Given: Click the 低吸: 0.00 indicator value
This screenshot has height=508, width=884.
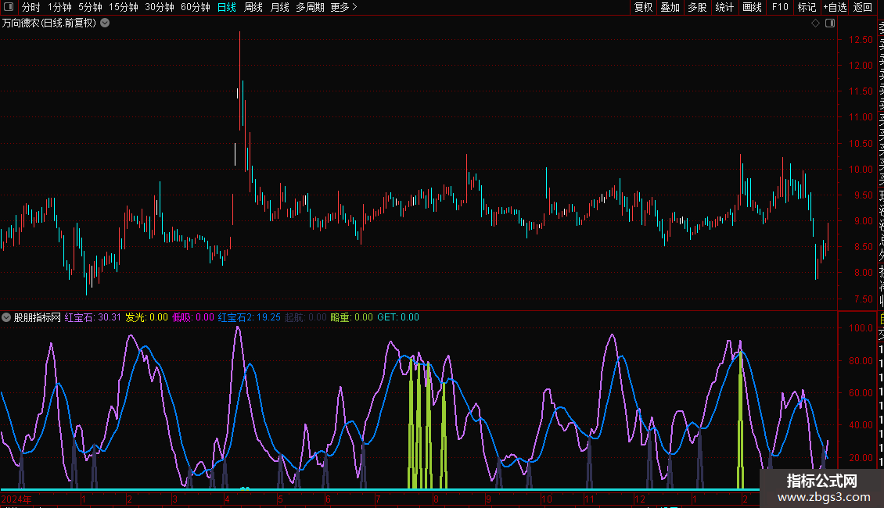Looking at the screenshot, I should click(x=193, y=317).
